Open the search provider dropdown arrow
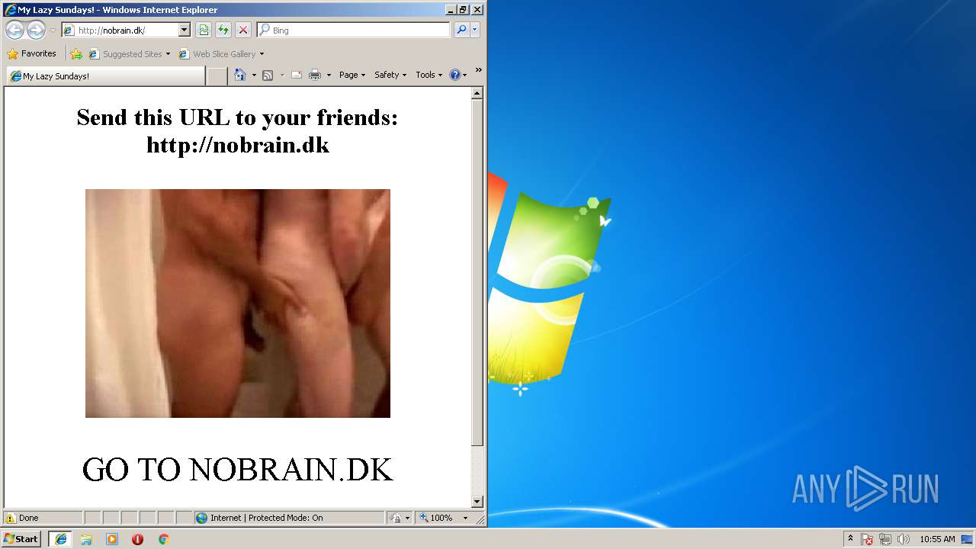Screen dimensions: 976x549 coord(475,30)
